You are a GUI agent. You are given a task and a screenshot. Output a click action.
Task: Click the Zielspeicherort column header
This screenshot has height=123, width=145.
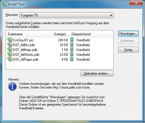(91, 34)
